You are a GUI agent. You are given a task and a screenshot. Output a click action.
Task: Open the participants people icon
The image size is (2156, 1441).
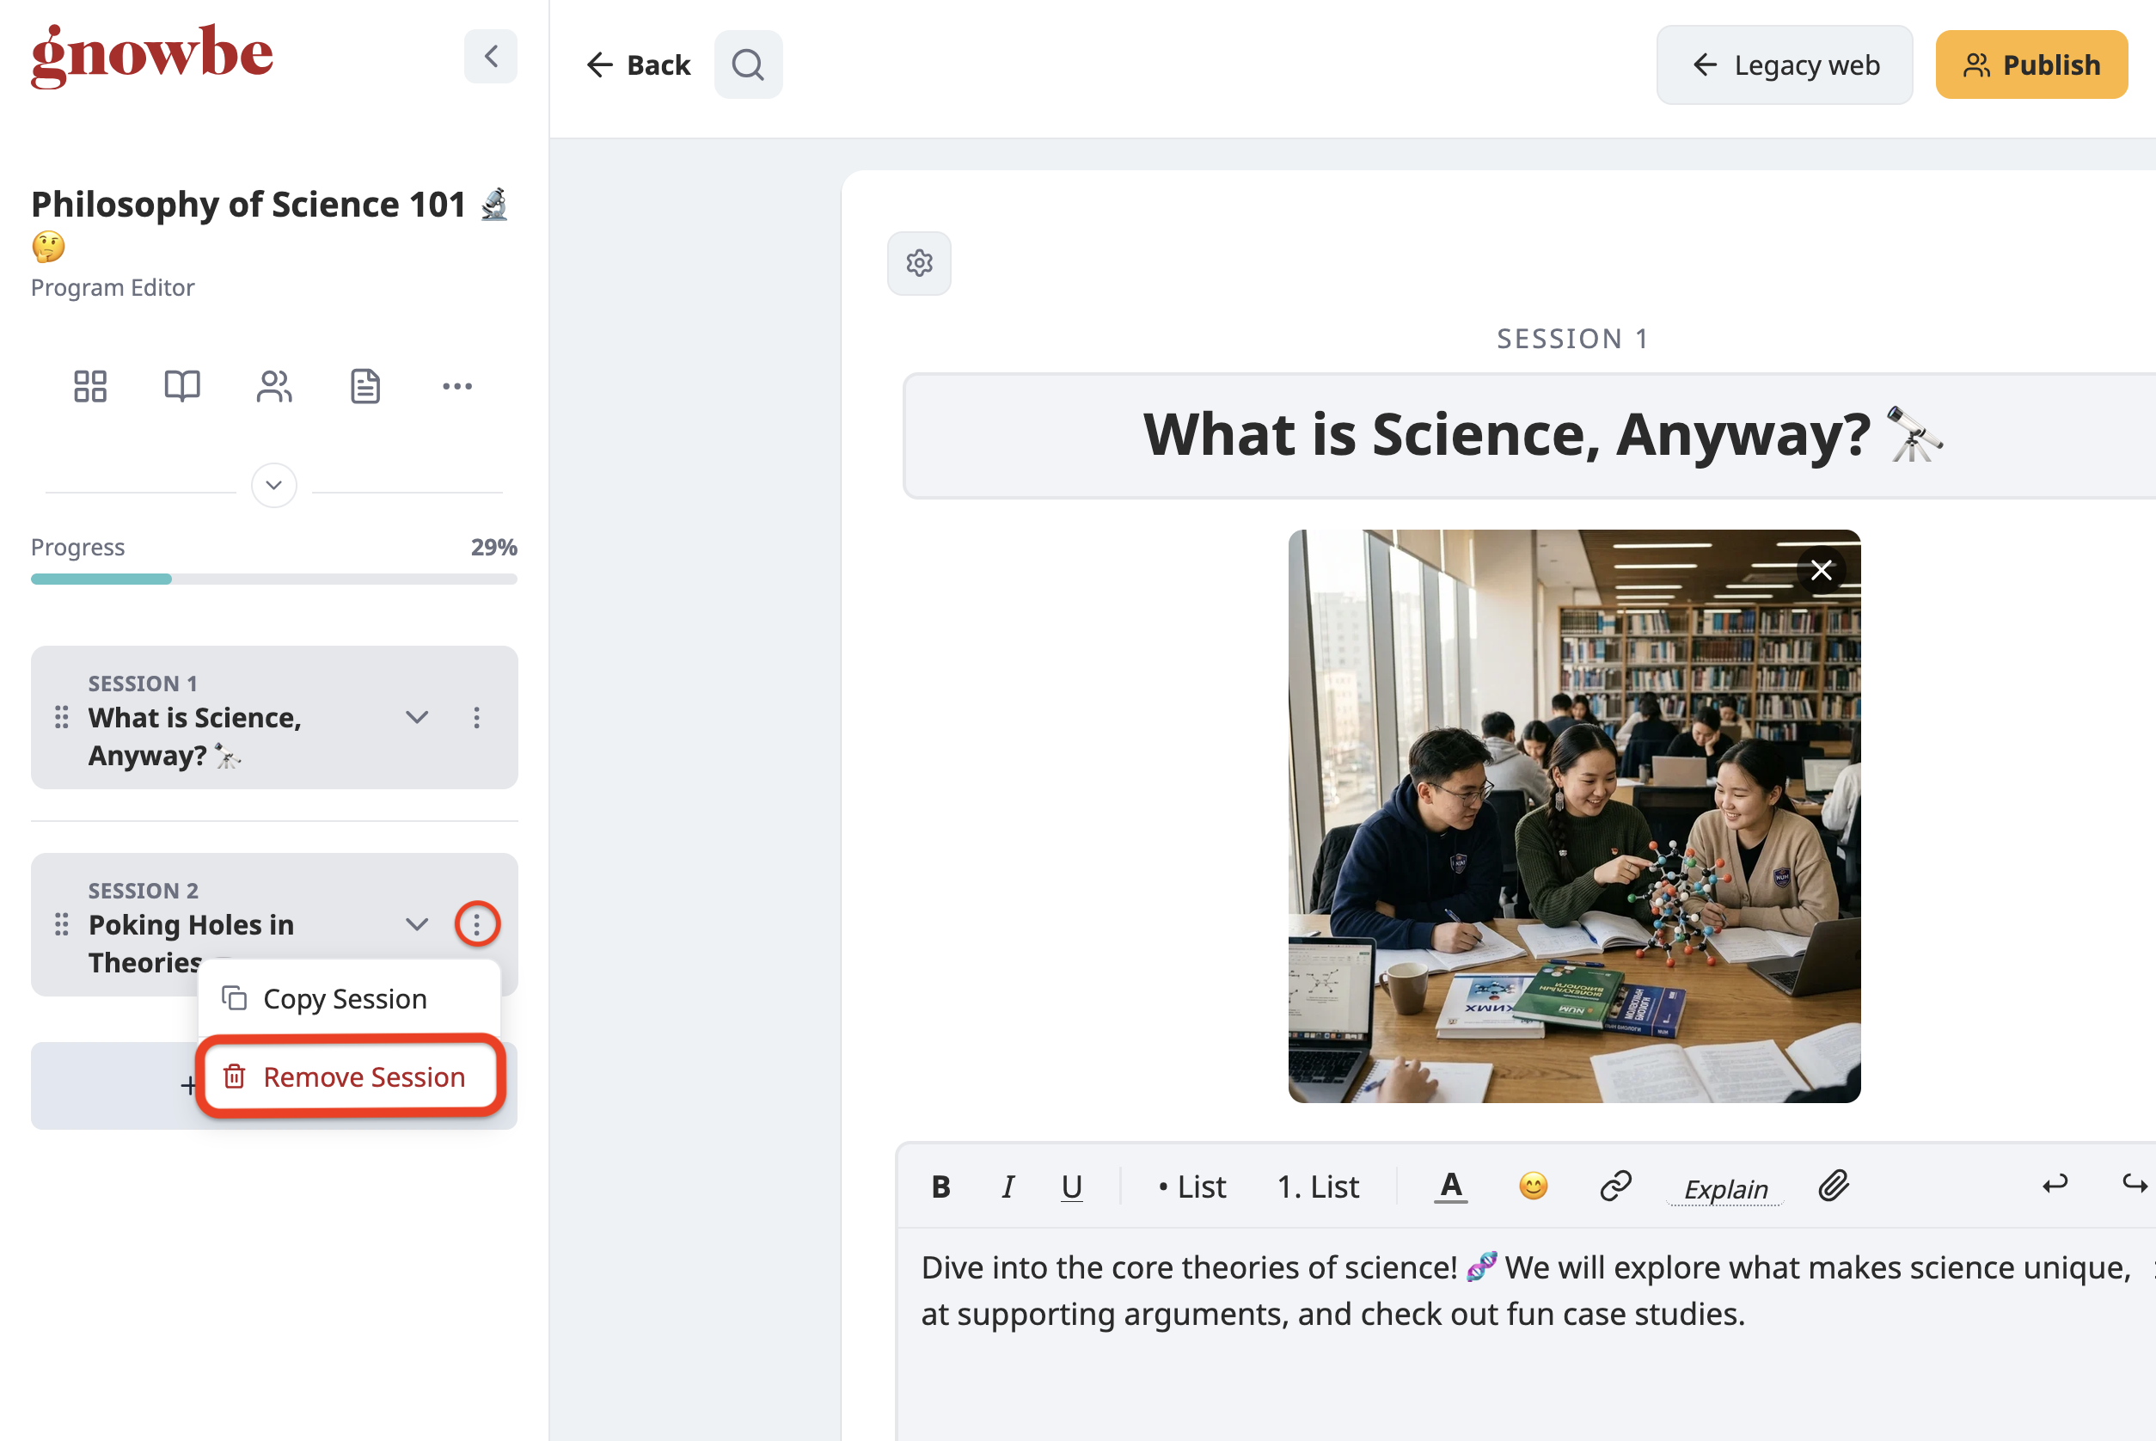coord(273,386)
